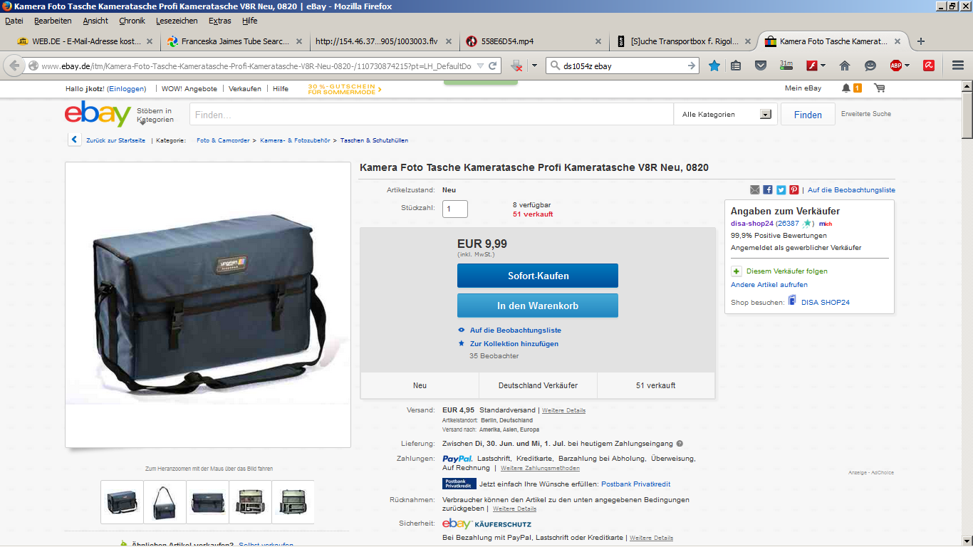
Task: Click the Einloggen link
Action: click(x=127, y=89)
